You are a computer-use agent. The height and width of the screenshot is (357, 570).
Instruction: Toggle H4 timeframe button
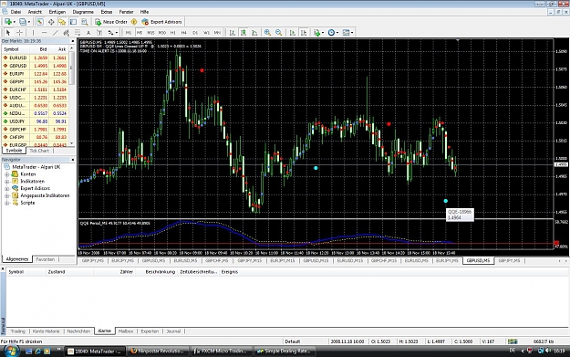click(x=184, y=33)
